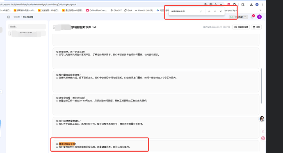Click the browser URL address bar

[101, 4]
